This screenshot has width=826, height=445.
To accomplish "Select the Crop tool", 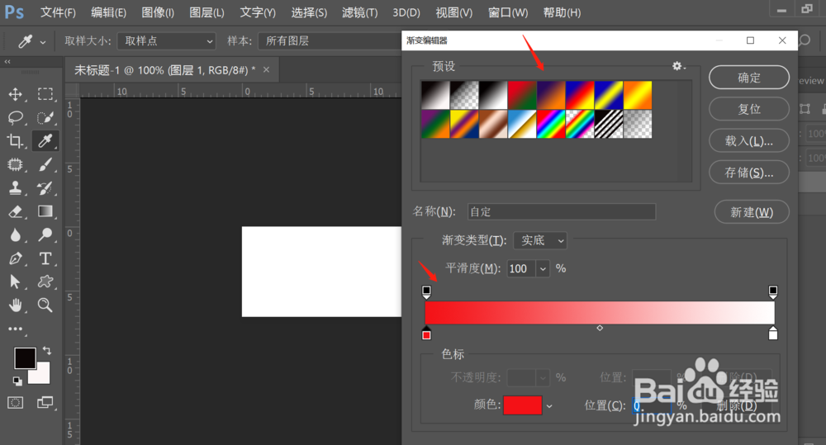I will point(15,140).
